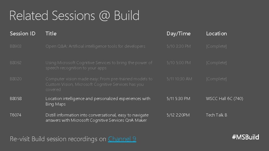Select session ID B8058
The width and height of the screenshot is (269, 151).
coord(15,99)
